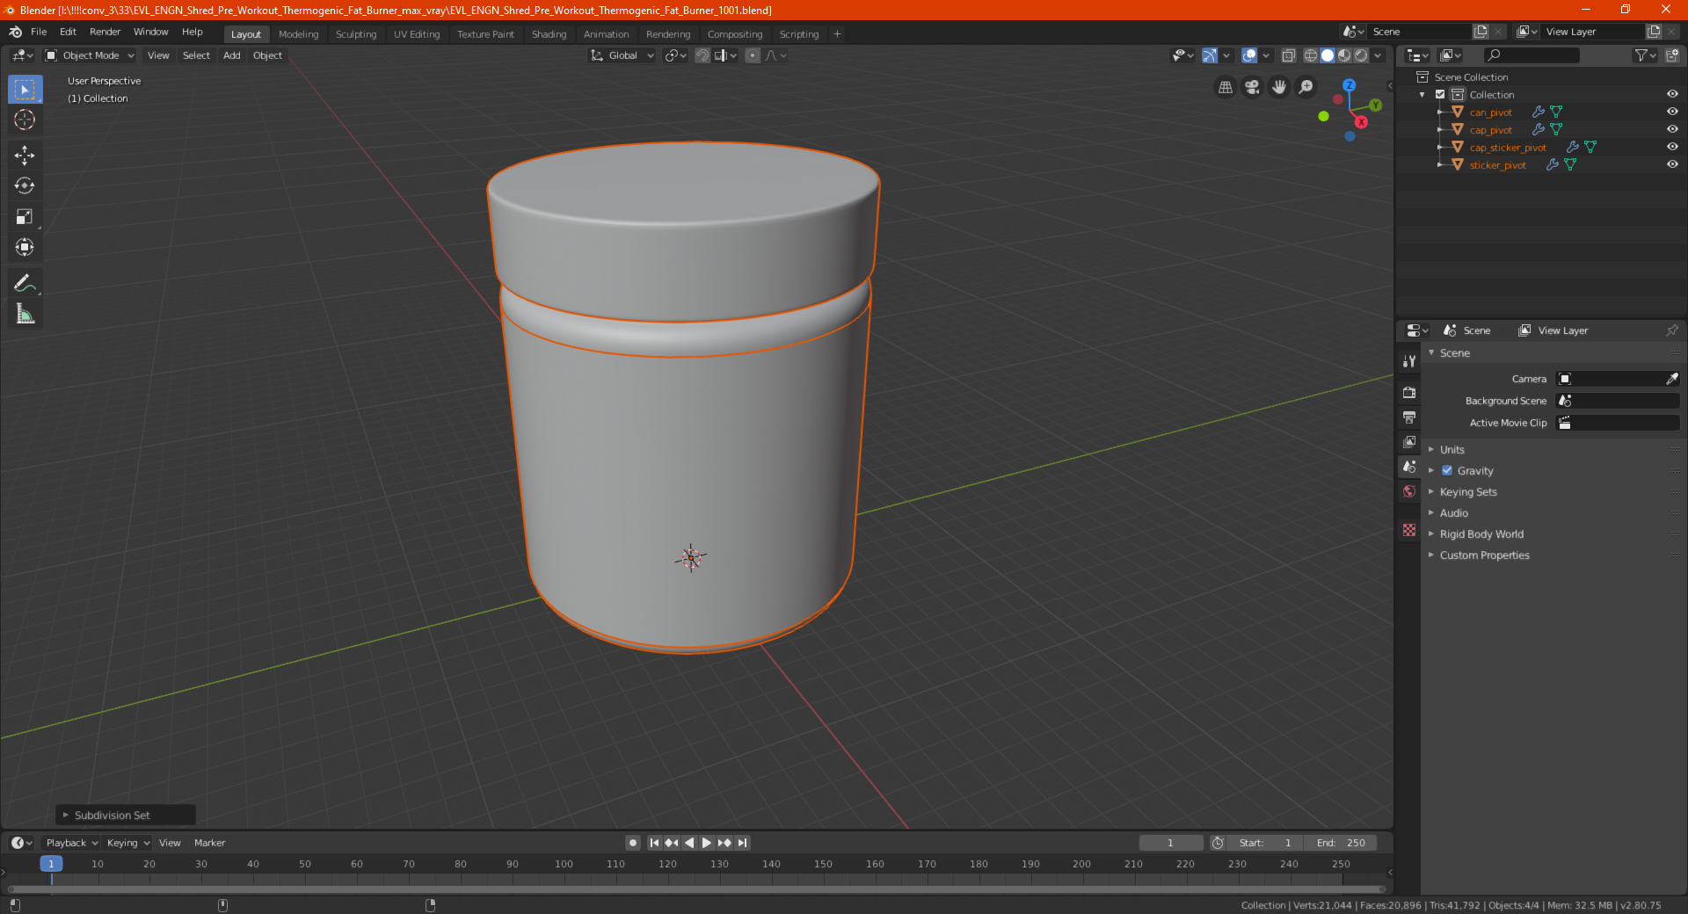1688x914 pixels.
Task: Hide sticker_pivot using its eye icon
Action: coord(1672,164)
